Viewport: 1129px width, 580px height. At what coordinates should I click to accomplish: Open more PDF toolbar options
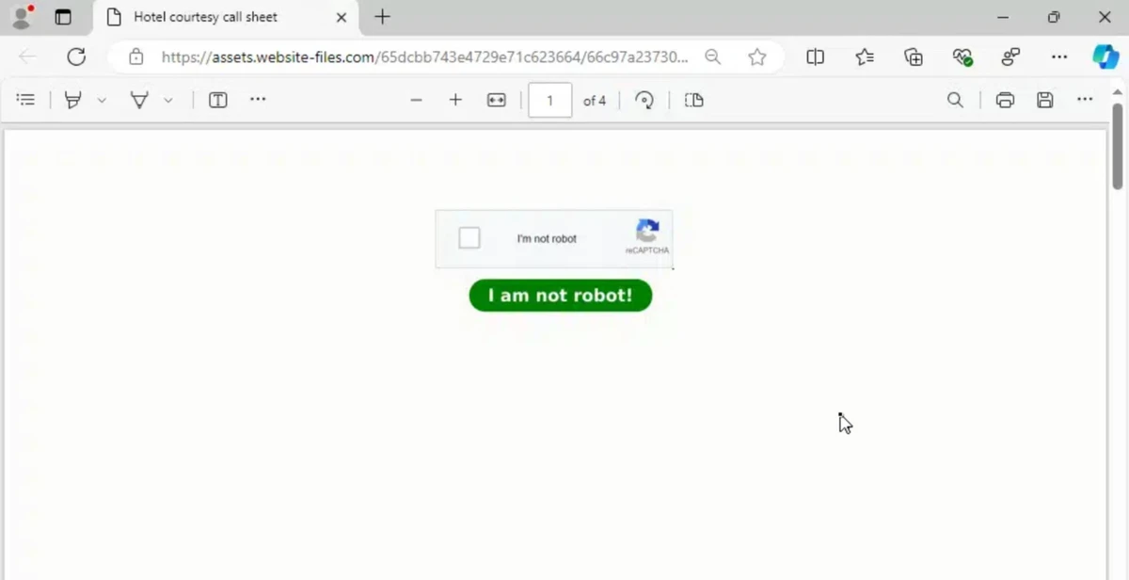point(1085,100)
